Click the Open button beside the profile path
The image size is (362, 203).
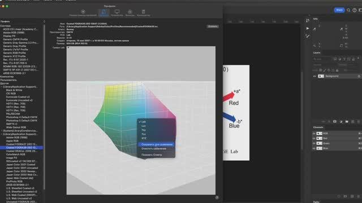tap(213, 27)
